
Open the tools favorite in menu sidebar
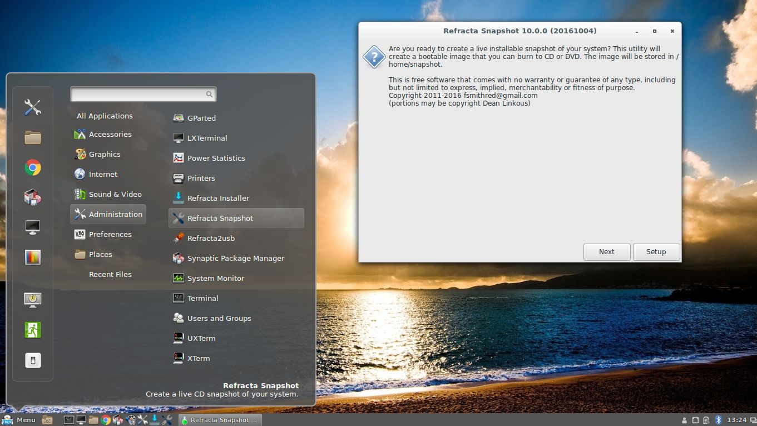coord(33,107)
